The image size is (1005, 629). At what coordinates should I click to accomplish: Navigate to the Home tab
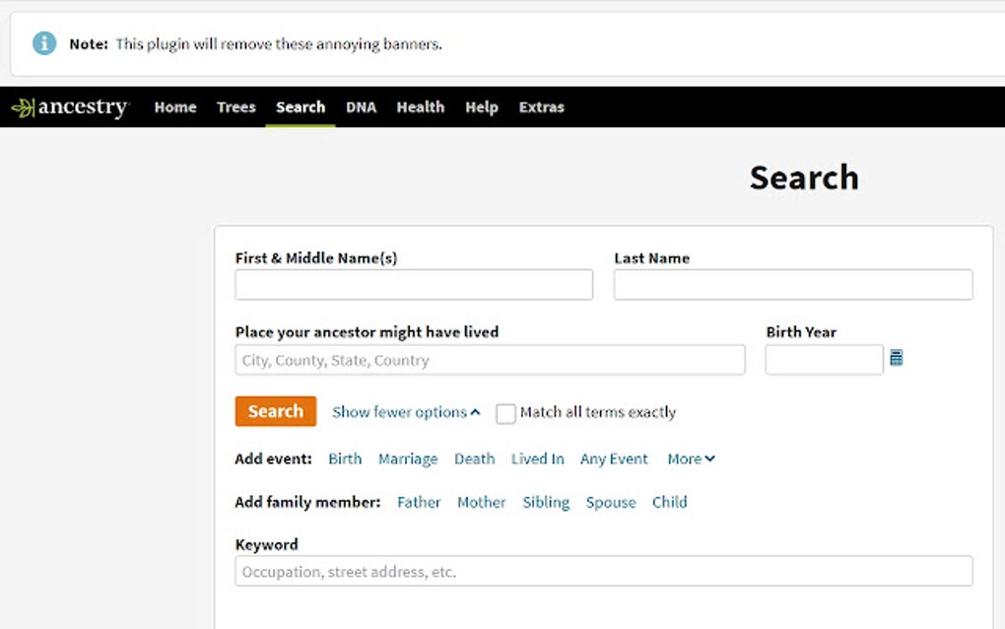click(x=175, y=107)
